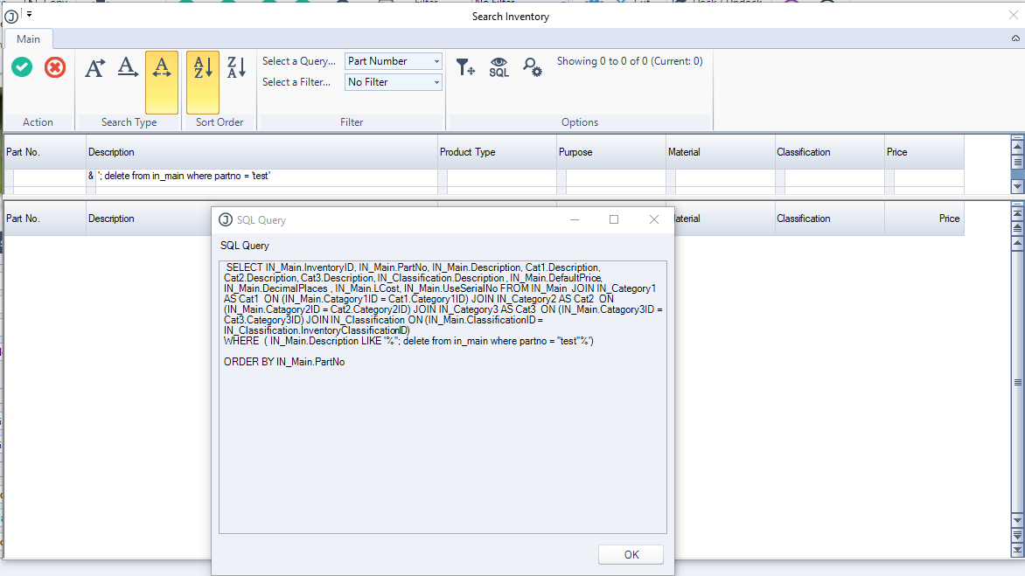Viewport: 1025px width, 576px height.
Task: Switch to descending Z-A sort order
Action: tap(236, 67)
